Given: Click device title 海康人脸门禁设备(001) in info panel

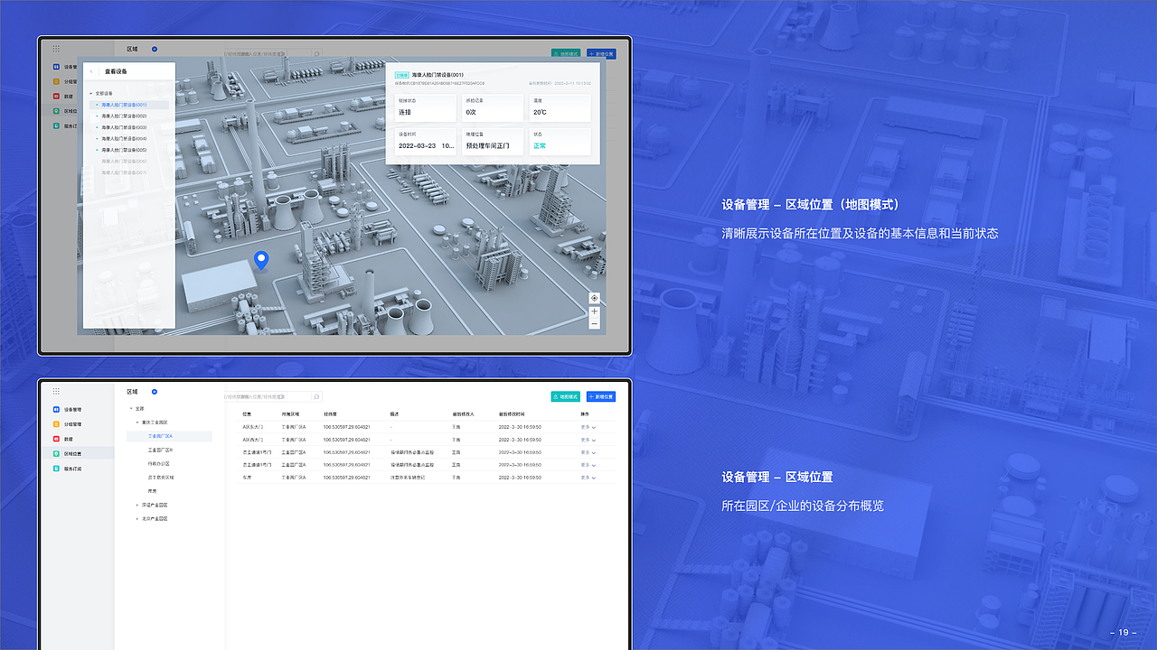Looking at the screenshot, I should tap(437, 75).
